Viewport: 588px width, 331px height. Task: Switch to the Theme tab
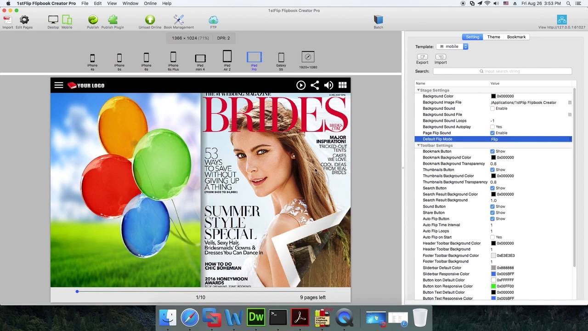click(494, 37)
